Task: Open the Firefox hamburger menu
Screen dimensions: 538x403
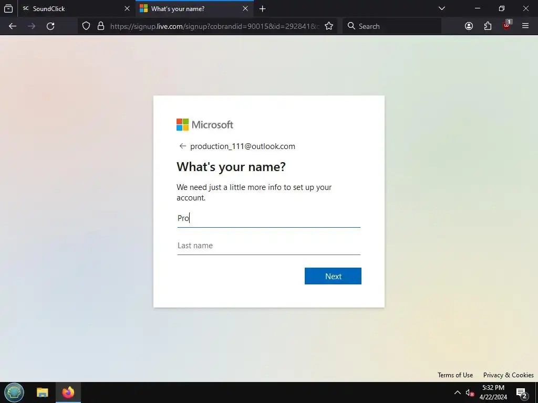Action: point(525,26)
